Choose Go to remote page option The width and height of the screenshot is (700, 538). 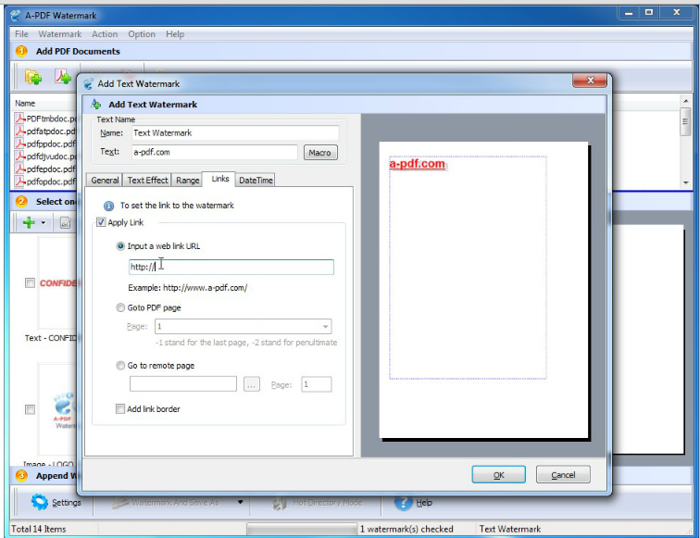120,366
